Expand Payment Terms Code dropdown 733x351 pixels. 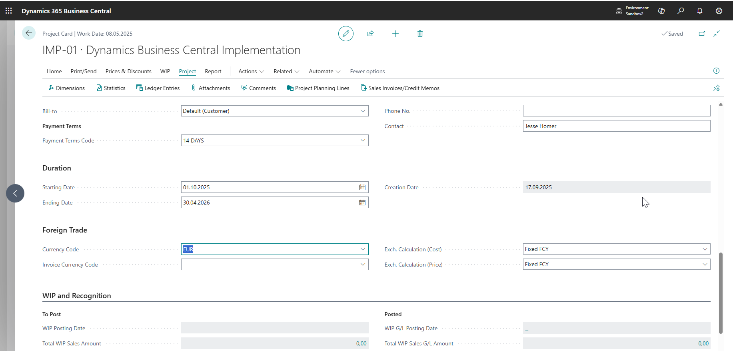[363, 140]
